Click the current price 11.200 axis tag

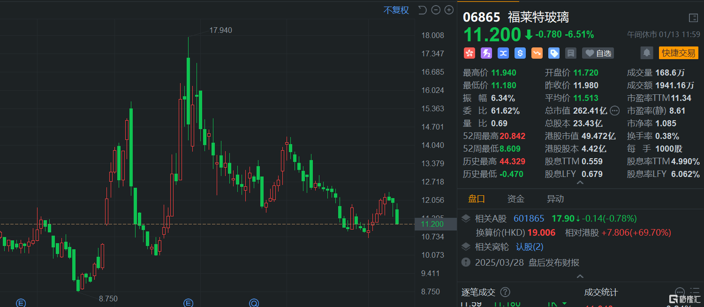pos(436,224)
